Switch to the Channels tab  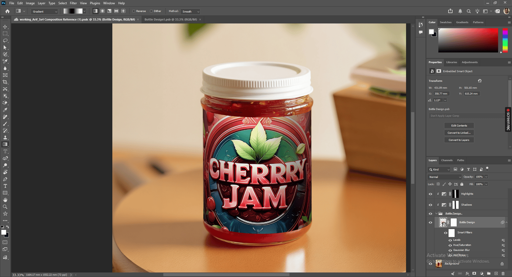click(x=447, y=160)
